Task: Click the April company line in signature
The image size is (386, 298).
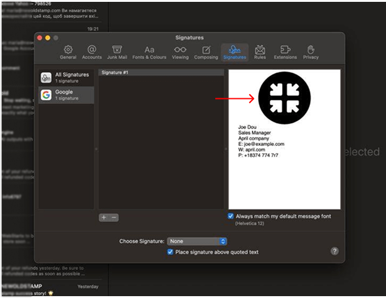Action: (x=254, y=138)
